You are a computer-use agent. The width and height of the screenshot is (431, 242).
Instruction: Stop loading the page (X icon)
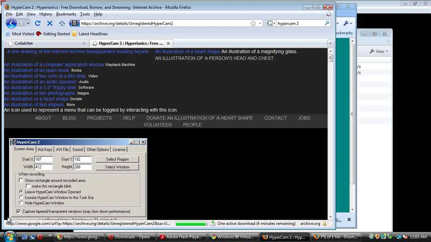pyautogui.click(x=50, y=23)
